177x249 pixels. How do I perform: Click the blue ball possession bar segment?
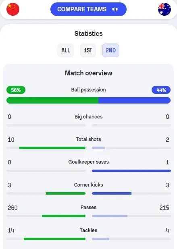pos(134,100)
